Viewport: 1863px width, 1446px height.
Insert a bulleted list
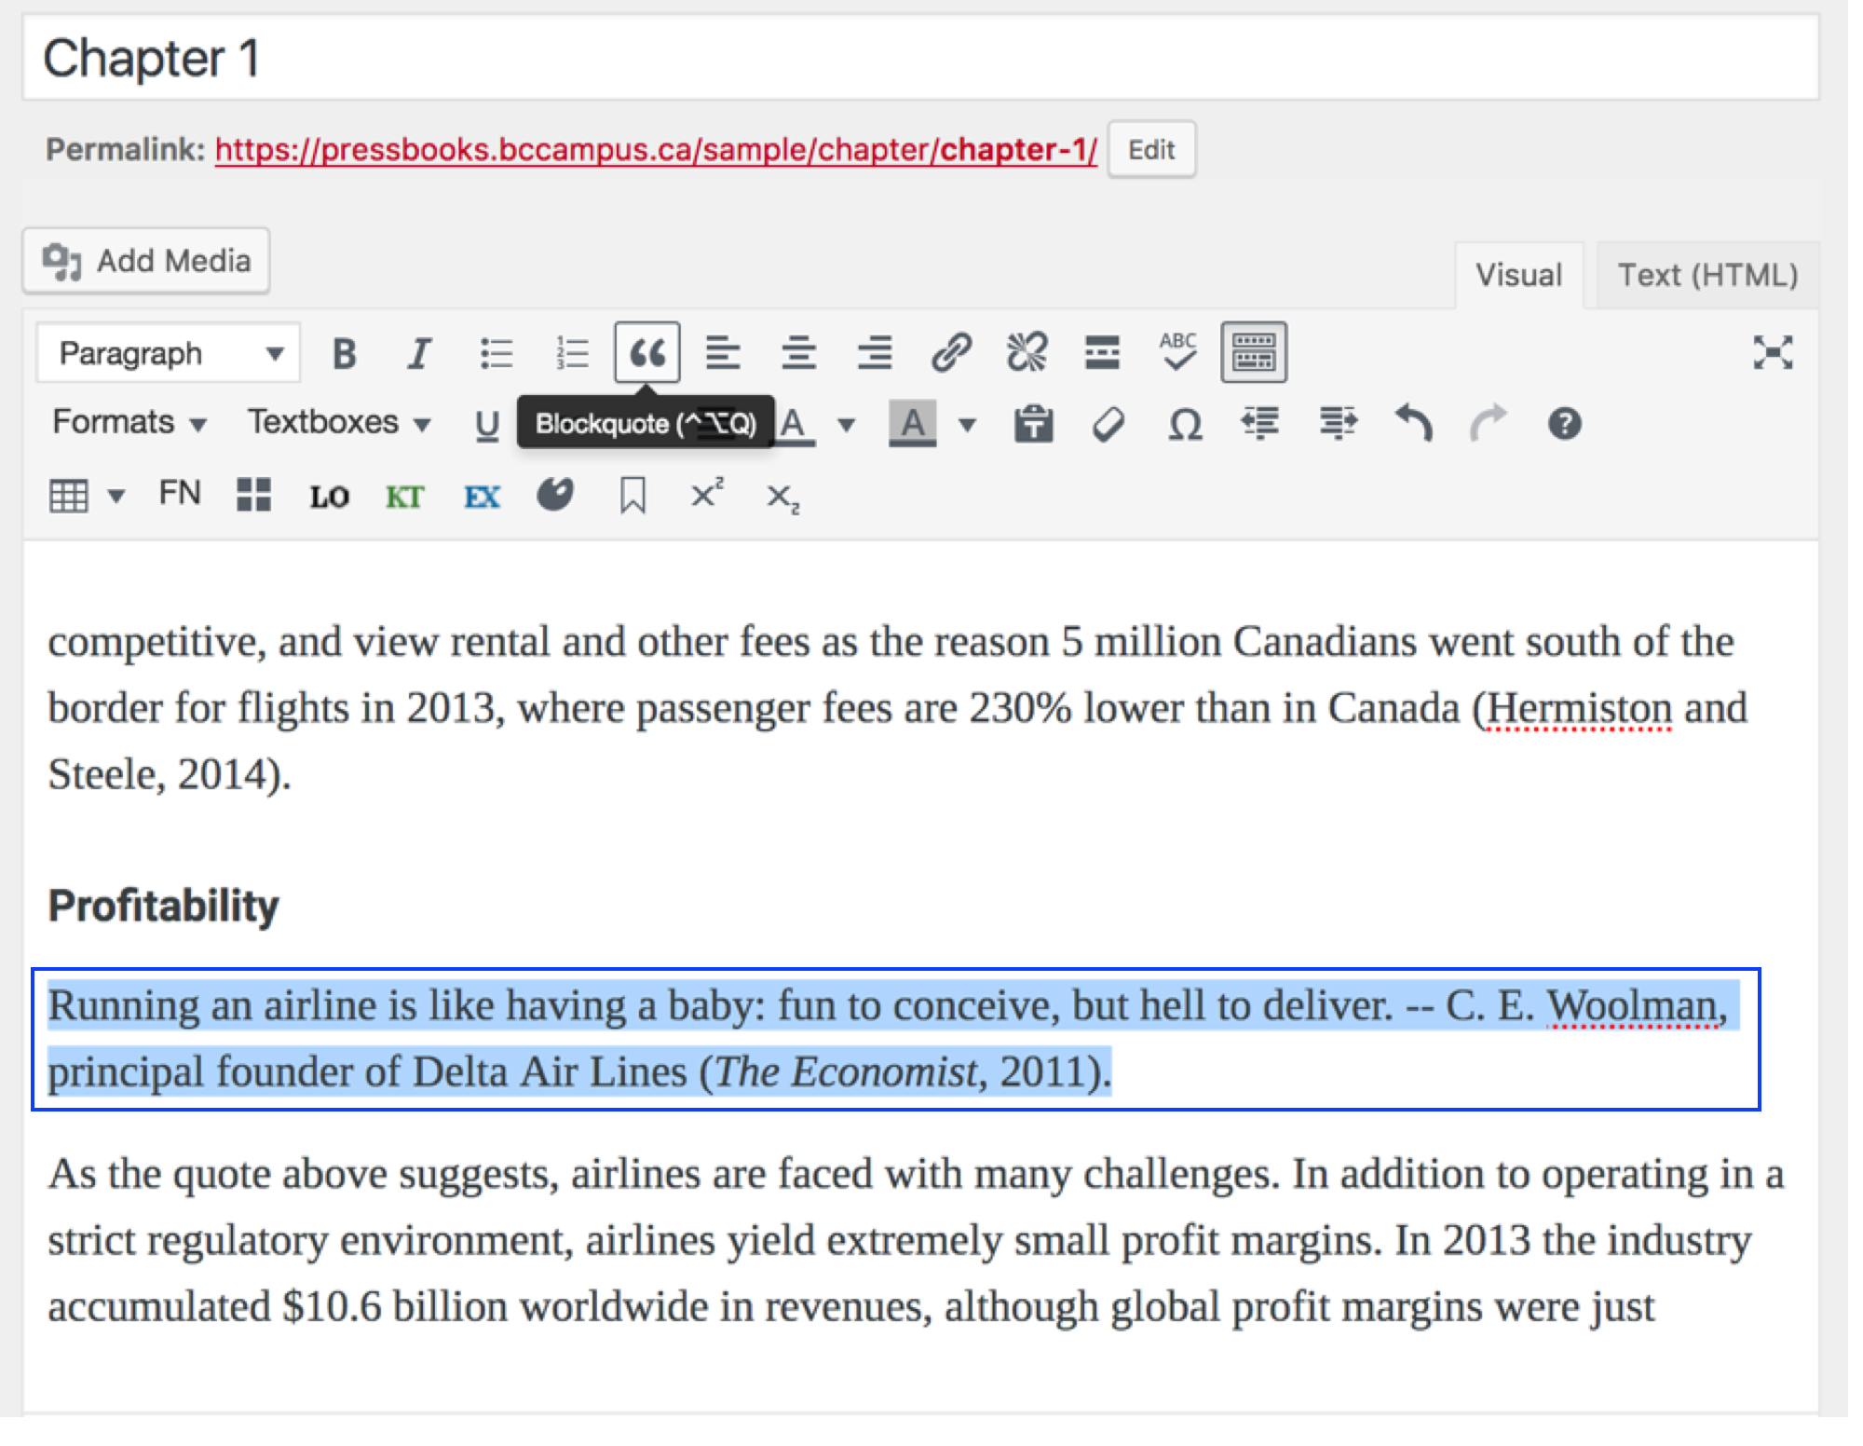point(496,353)
